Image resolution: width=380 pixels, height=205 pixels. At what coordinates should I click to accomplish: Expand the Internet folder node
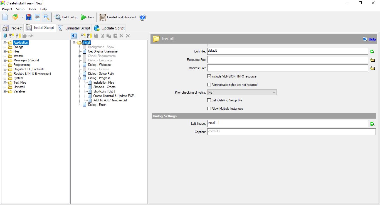click(5, 56)
